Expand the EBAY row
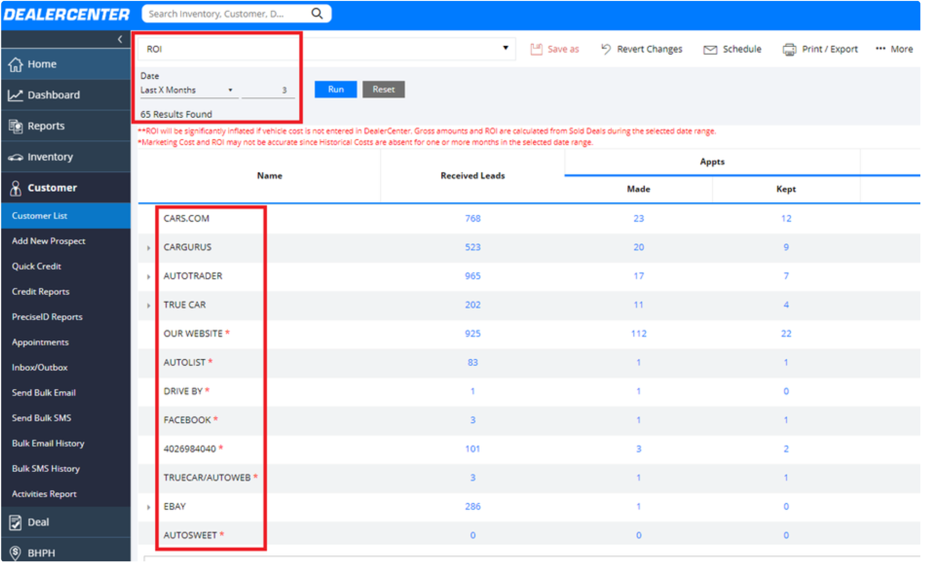This screenshot has height=566, width=925. [148, 507]
